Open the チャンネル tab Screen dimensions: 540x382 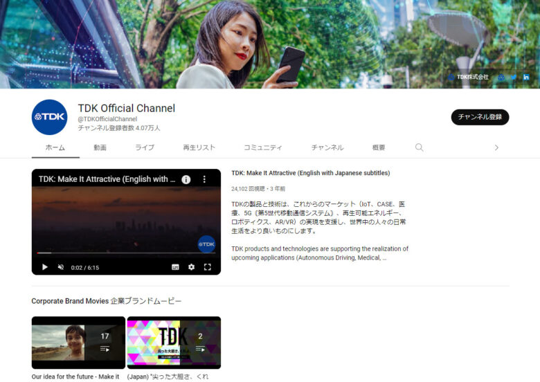[x=327, y=147]
